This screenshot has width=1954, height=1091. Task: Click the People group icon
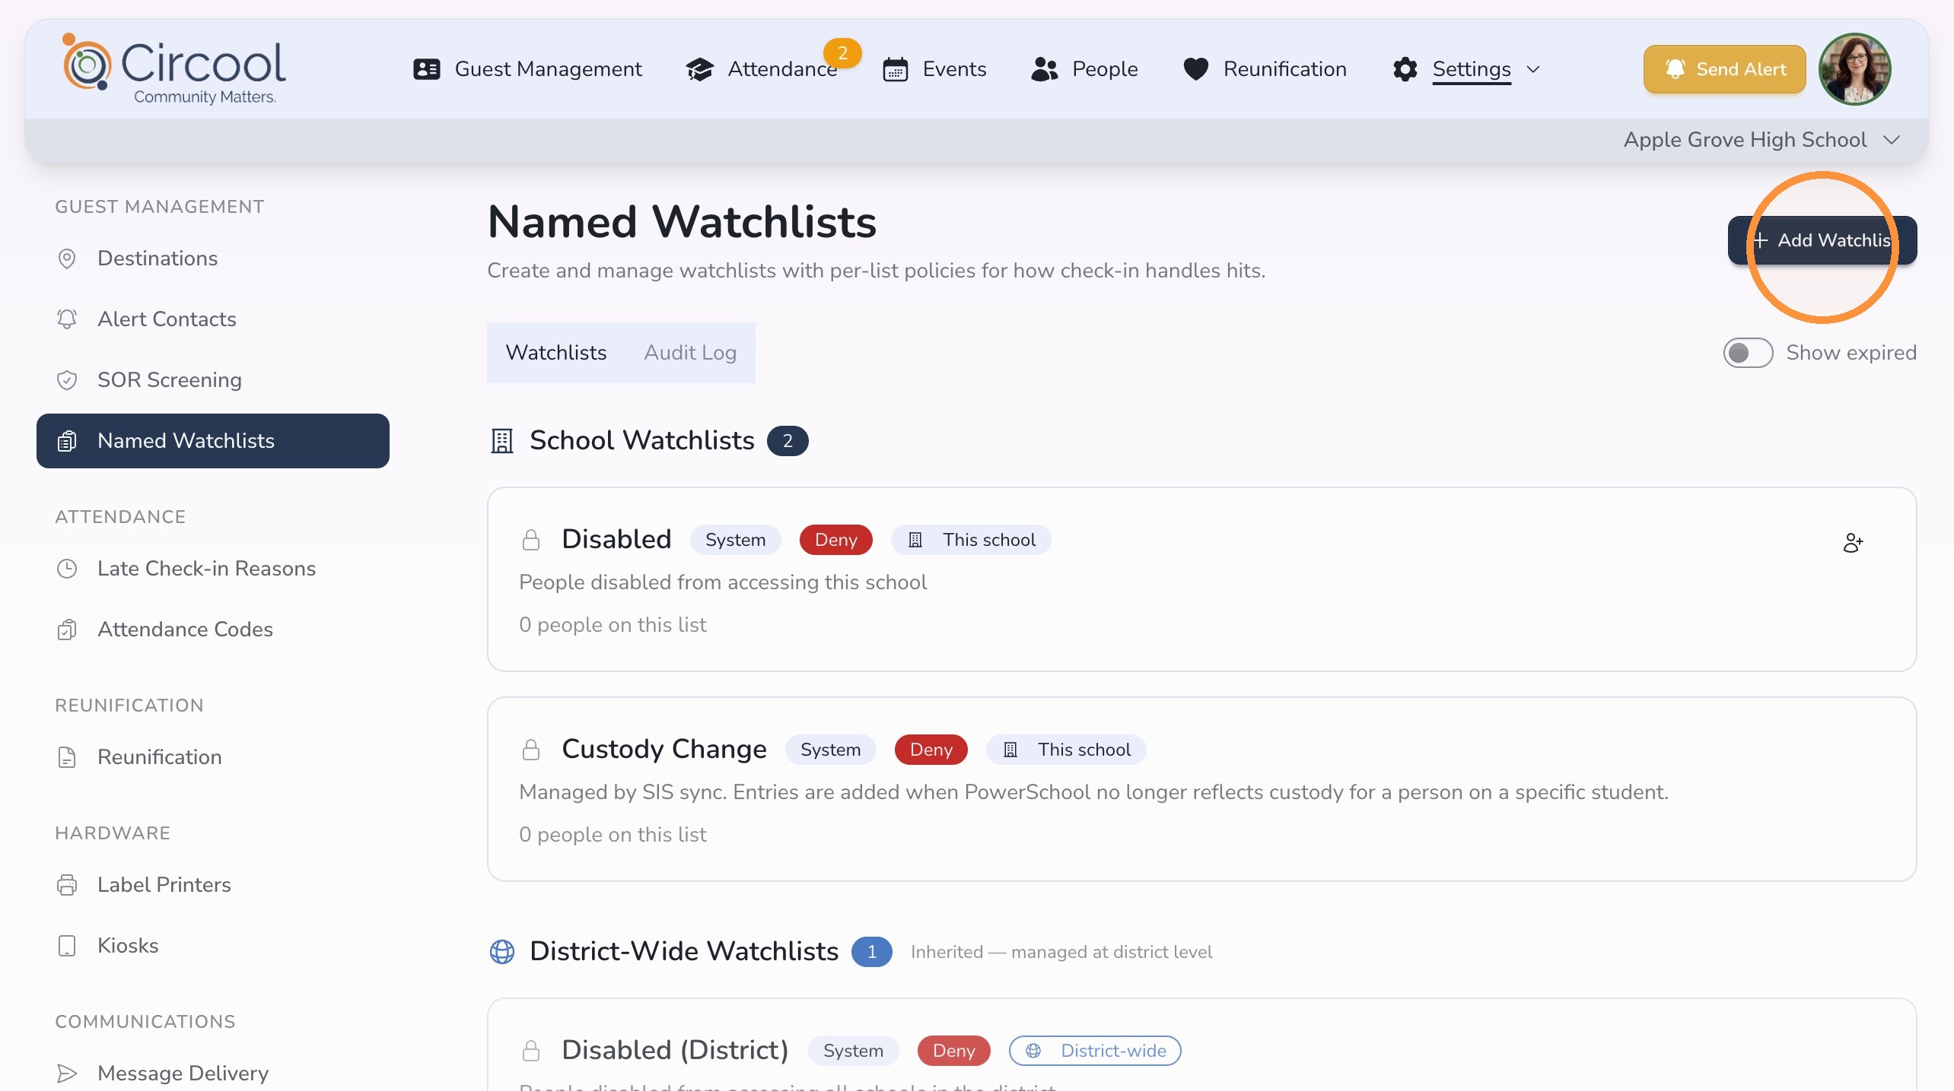tap(1045, 69)
